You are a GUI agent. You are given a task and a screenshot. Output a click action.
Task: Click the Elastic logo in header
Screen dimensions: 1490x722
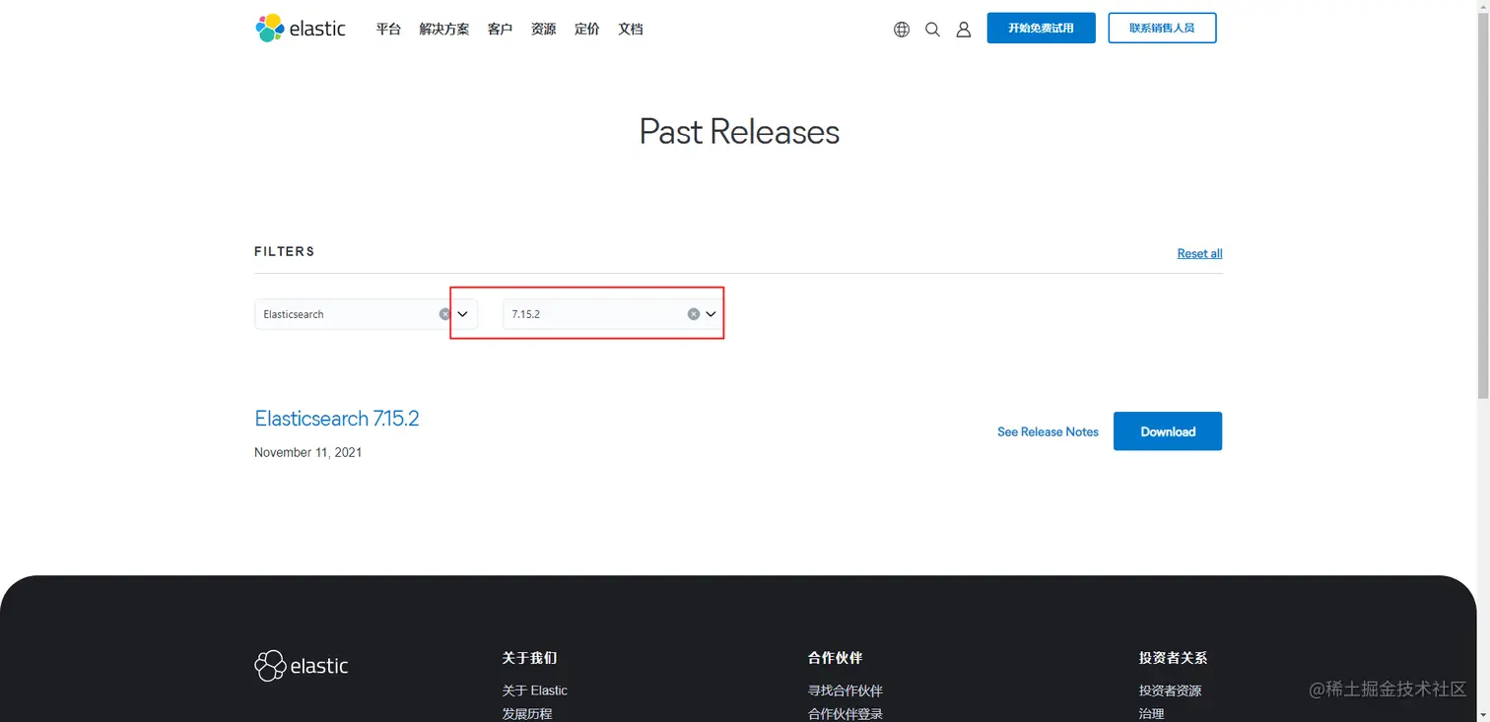(x=301, y=29)
